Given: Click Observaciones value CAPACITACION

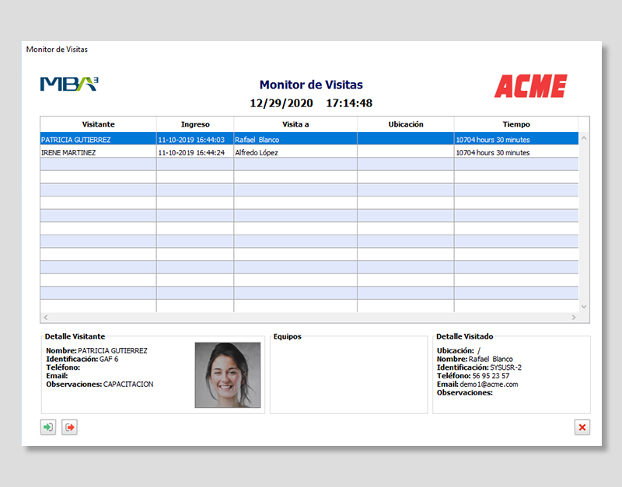Looking at the screenshot, I should point(128,384).
